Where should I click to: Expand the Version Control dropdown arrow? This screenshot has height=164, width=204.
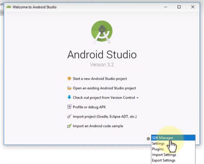[137, 98]
